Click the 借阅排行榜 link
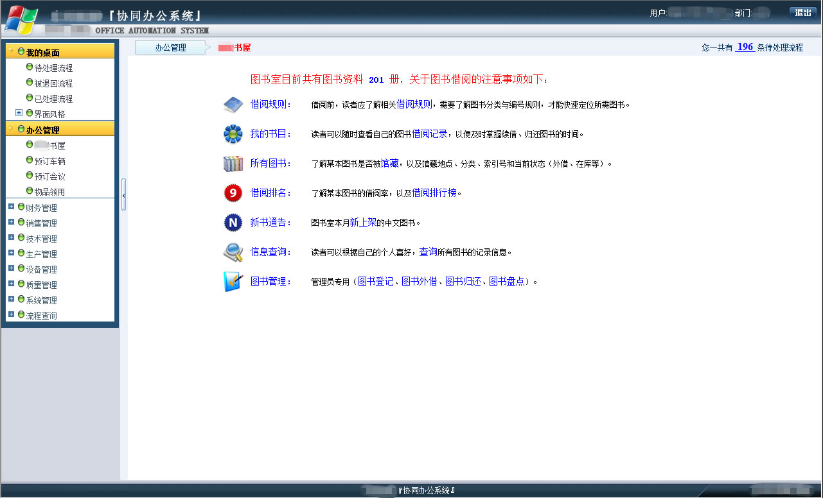823x498 pixels. coord(434,193)
